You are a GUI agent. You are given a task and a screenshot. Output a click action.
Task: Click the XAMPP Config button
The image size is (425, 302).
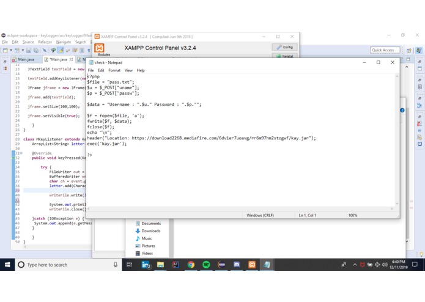[284, 47]
